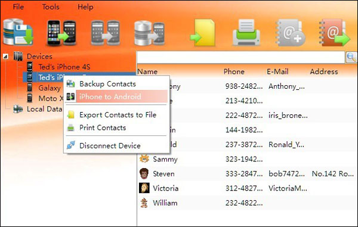Click Victoria's avatar thumbnail

tap(144, 188)
